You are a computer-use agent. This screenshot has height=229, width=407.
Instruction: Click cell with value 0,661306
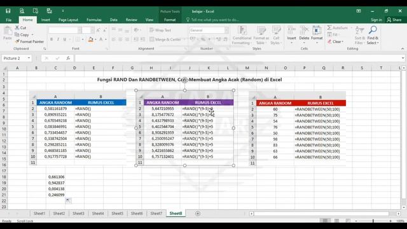click(55, 177)
